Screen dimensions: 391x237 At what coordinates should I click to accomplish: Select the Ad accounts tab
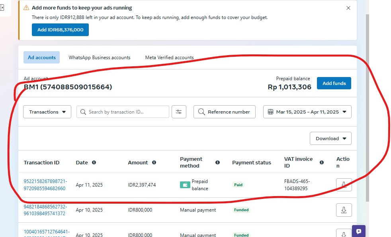pos(41,58)
